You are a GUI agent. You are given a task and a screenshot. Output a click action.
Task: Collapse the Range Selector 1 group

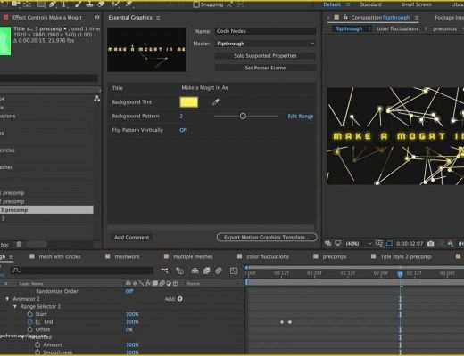point(15,306)
